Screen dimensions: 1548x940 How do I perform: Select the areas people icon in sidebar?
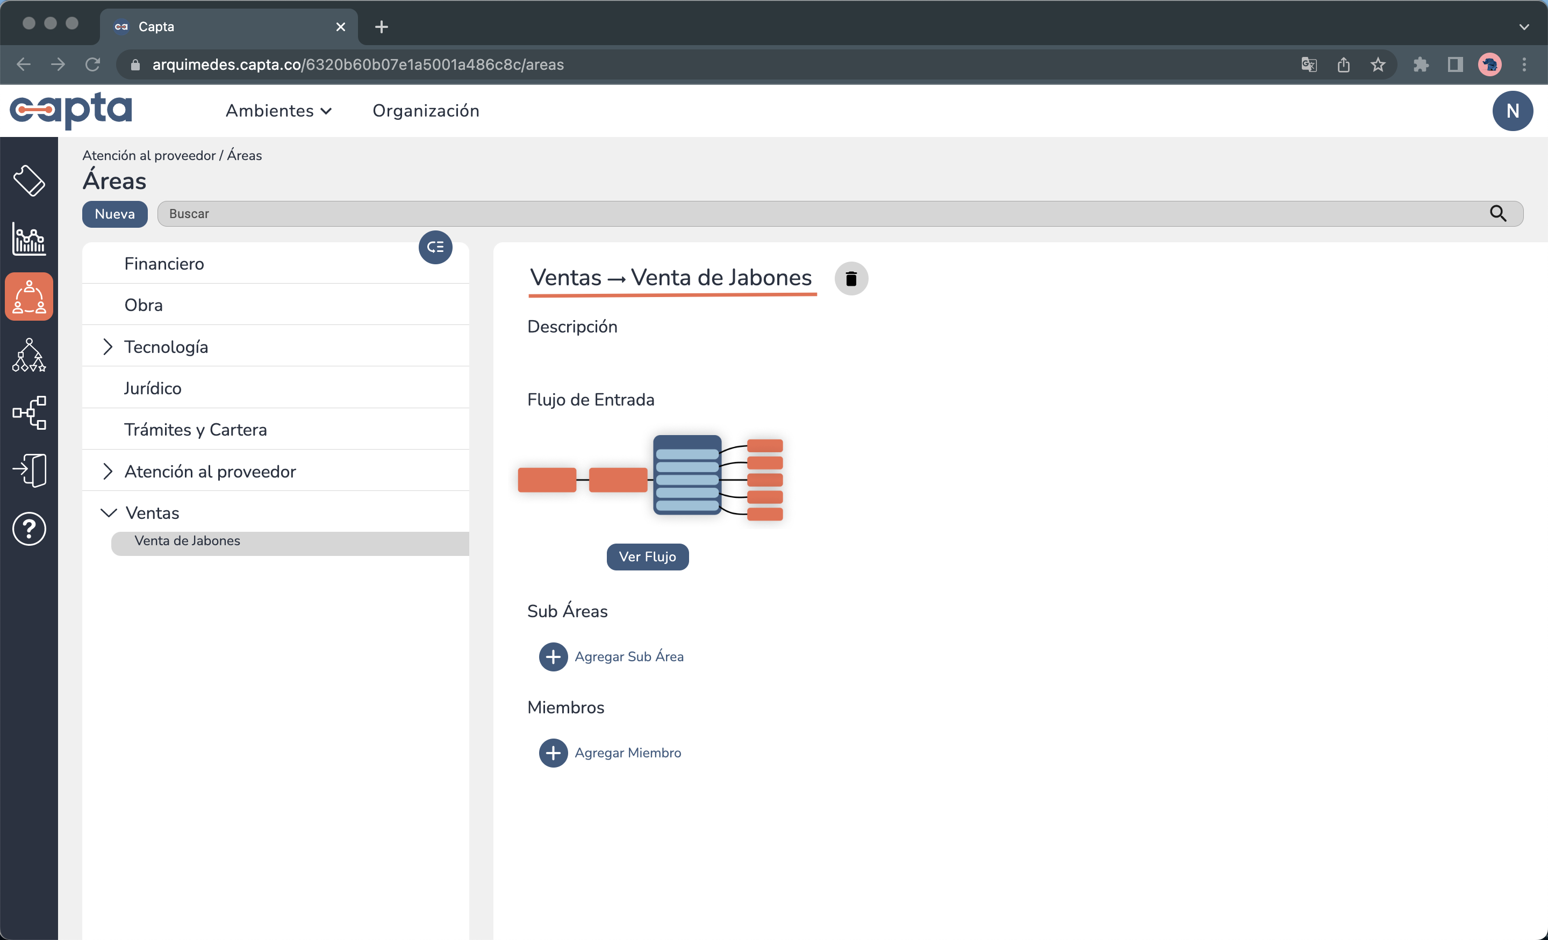tap(29, 297)
